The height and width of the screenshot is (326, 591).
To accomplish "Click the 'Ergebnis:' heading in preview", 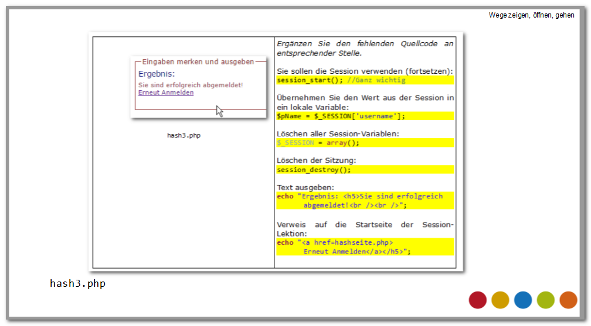I will pos(157,74).
